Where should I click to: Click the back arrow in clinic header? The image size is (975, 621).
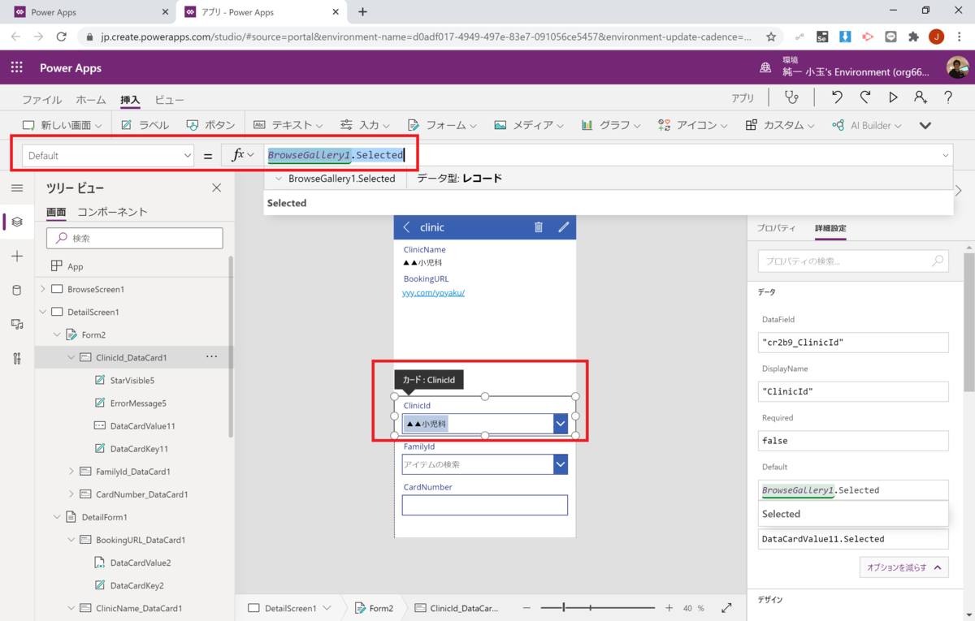(x=407, y=227)
